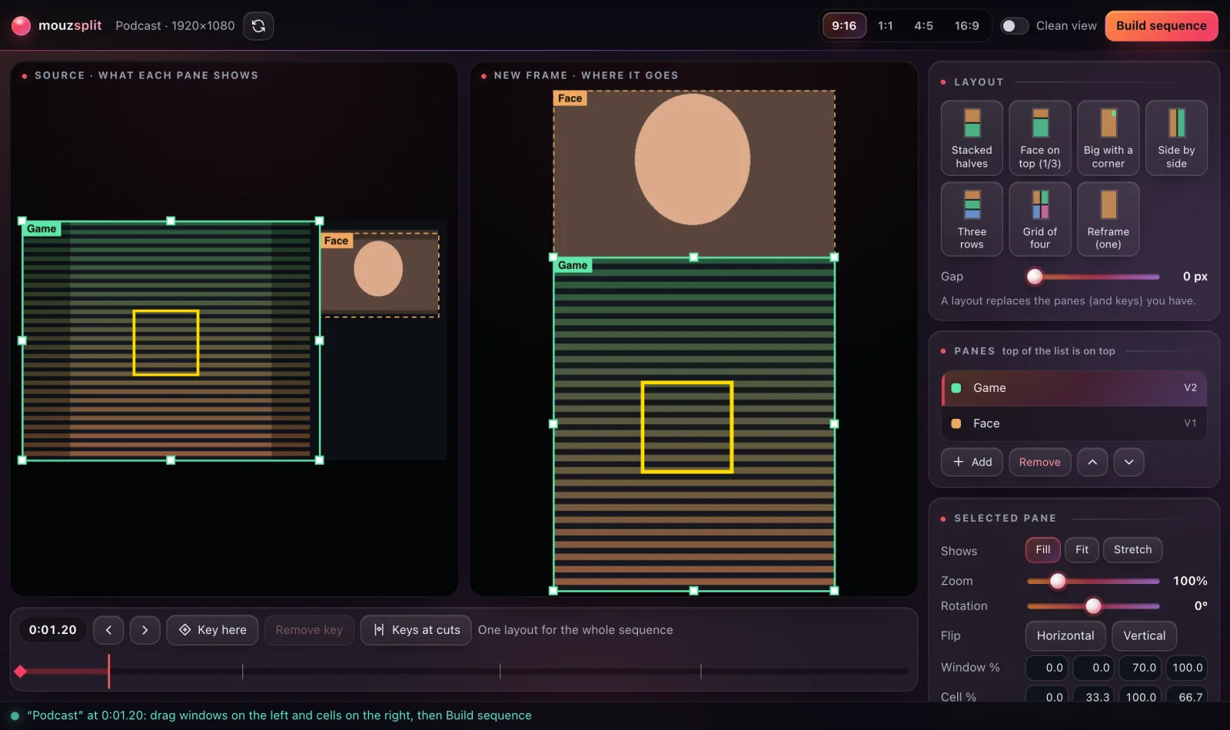
Task: Toggle Vertical flip
Action: (x=1144, y=635)
